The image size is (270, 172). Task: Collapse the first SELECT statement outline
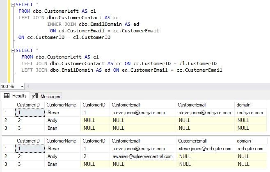coord(13,5)
